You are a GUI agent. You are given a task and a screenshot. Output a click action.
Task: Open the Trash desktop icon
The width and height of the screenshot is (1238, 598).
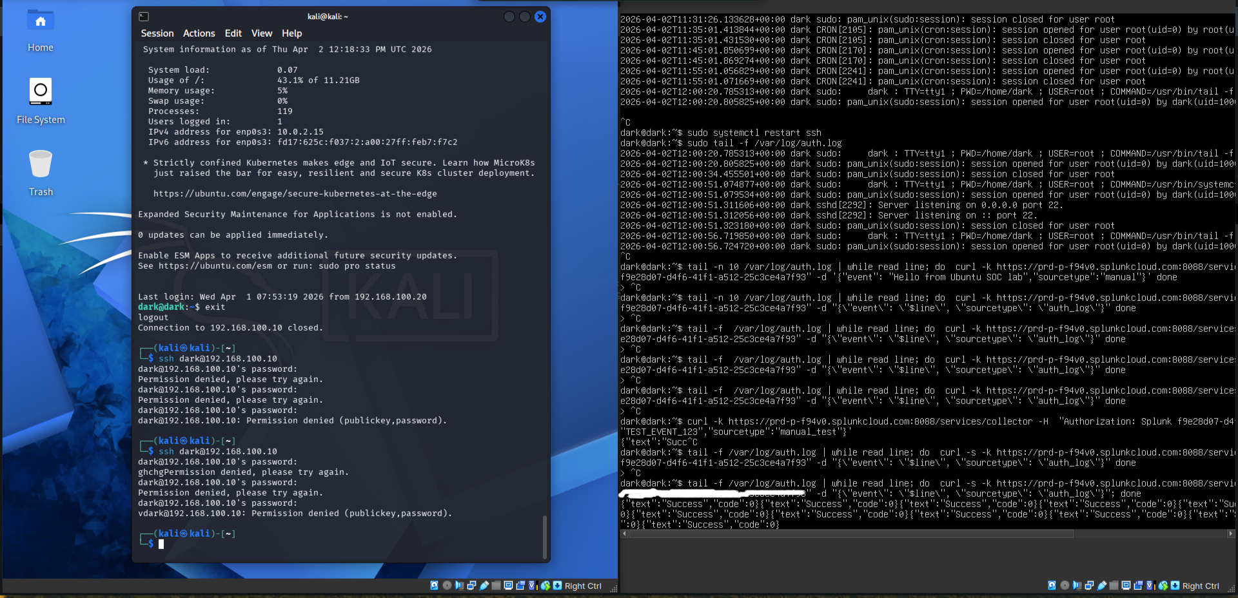[x=41, y=173]
